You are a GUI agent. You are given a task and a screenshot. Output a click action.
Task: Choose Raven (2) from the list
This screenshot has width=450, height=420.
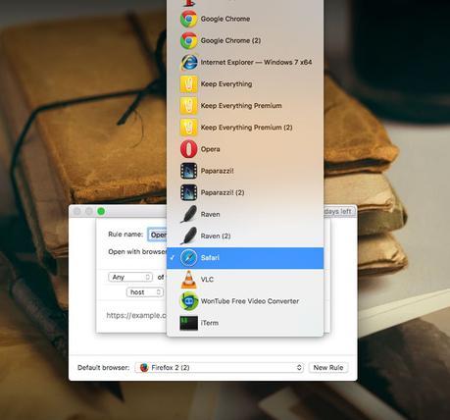click(245, 236)
